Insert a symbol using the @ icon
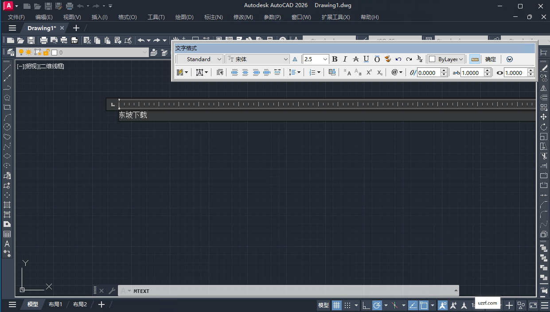 tap(394, 72)
